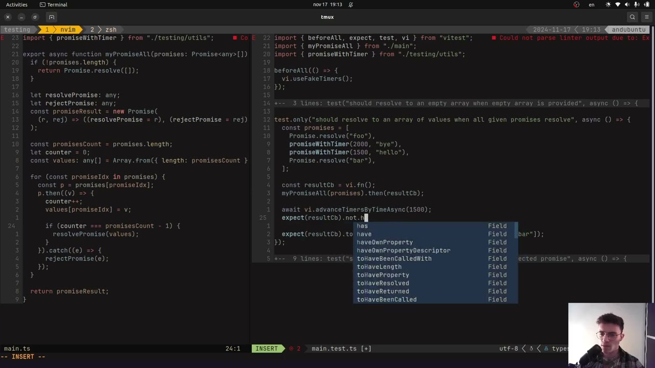Click the notifications muted bell icon
Image resolution: width=655 pixels, height=368 pixels.
pos(351,5)
